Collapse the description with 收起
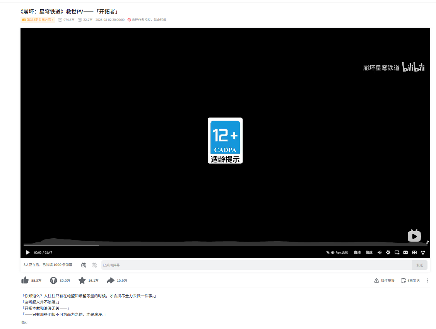 click(24, 322)
